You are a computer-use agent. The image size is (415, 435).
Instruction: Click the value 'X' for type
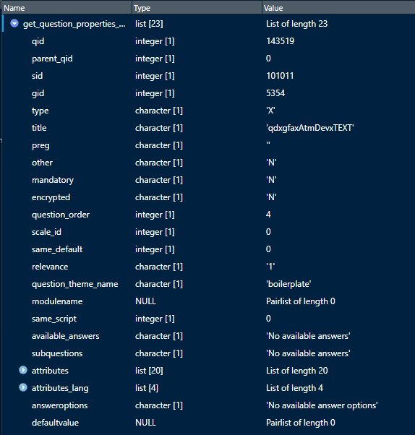(270, 111)
